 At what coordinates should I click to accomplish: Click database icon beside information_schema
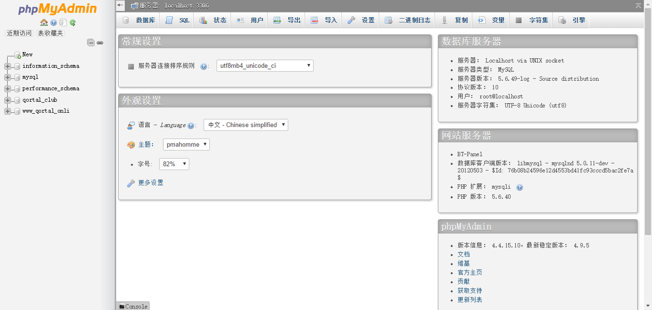17,66
